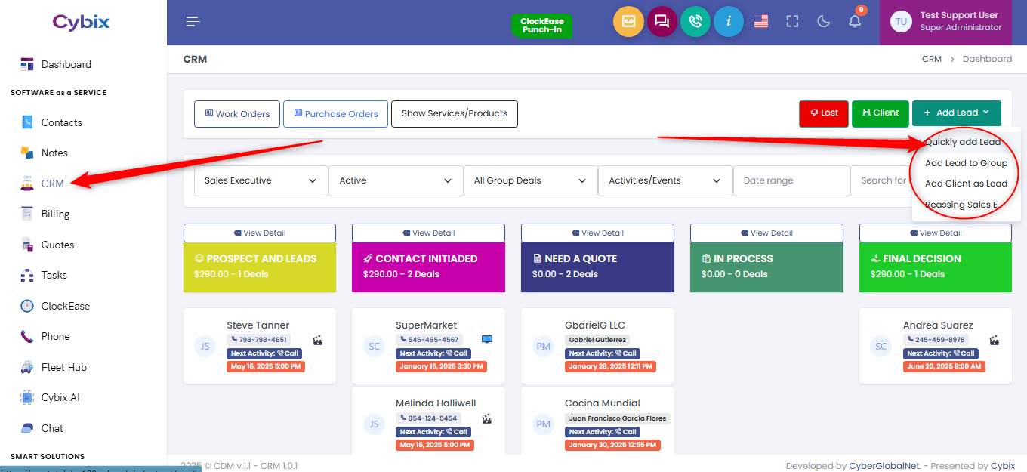Screen dimensions: 1027x472
Task: Click the magenta Contact Initiaded header
Action: coord(428,267)
